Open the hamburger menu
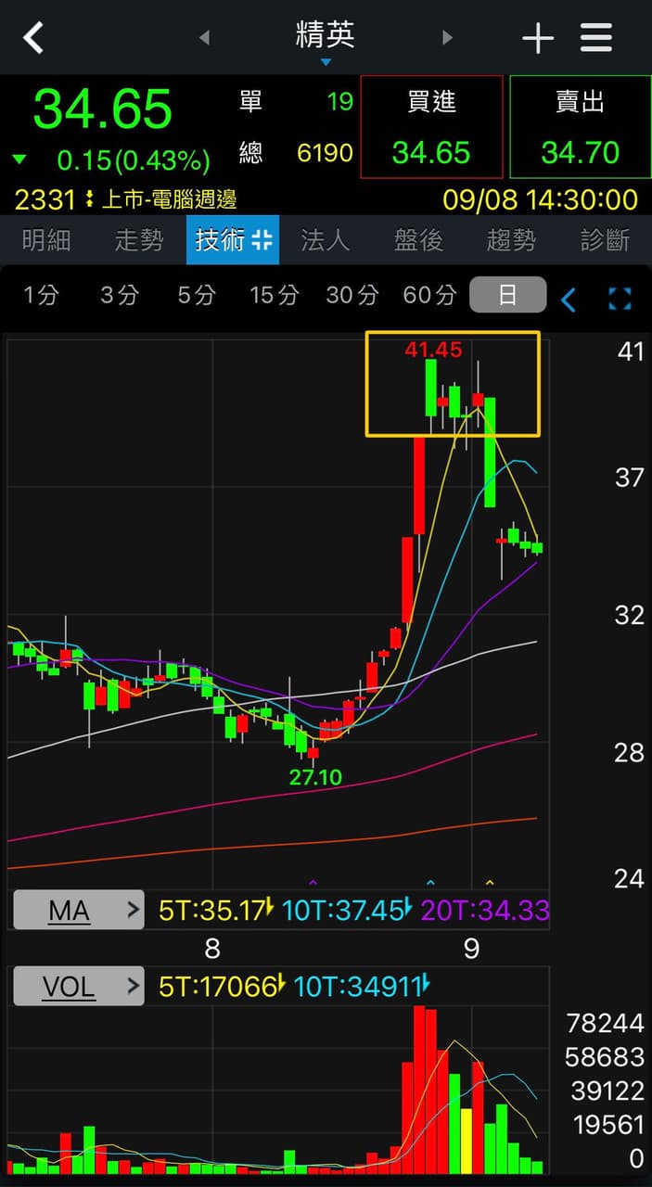The height and width of the screenshot is (1187, 652). (596, 38)
